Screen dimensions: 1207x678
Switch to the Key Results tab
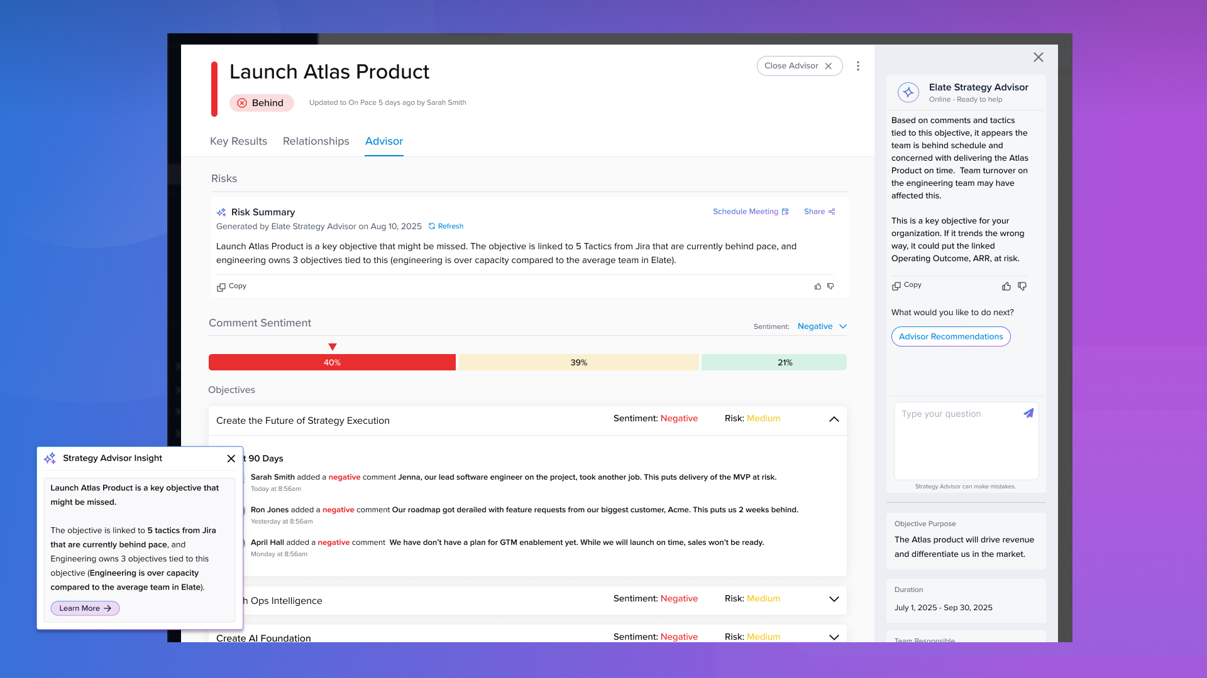[238, 141]
